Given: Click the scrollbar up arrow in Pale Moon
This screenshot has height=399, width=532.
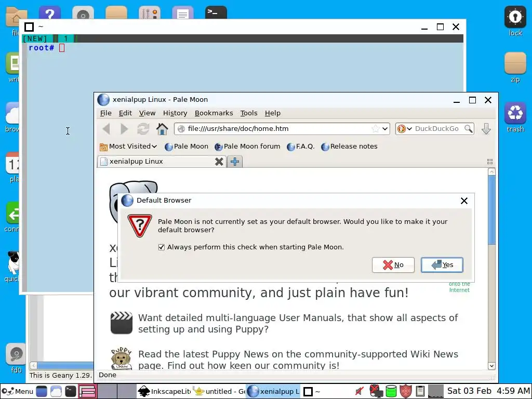Looking at the screenshot, I should pos(491,171).
